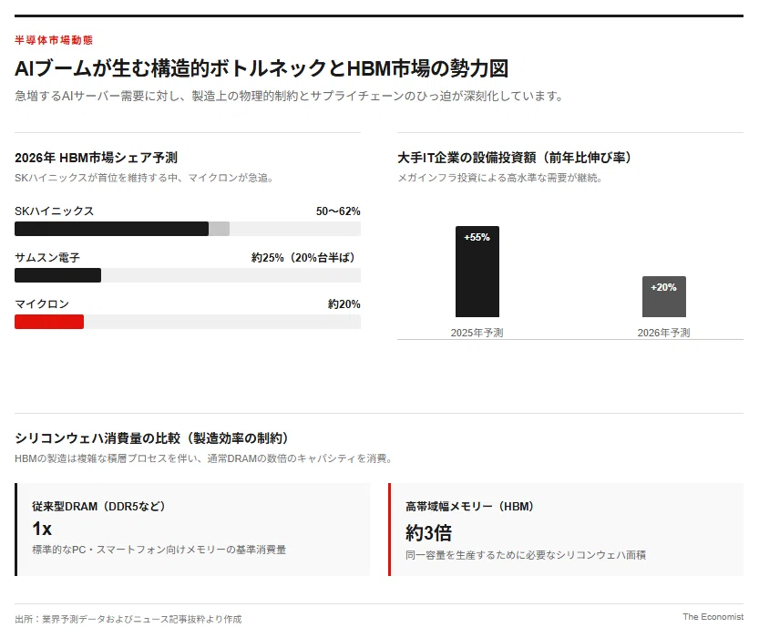Click the SKハイニックス black share bar
Screen dimensions: 759x638
pos(111,229)
